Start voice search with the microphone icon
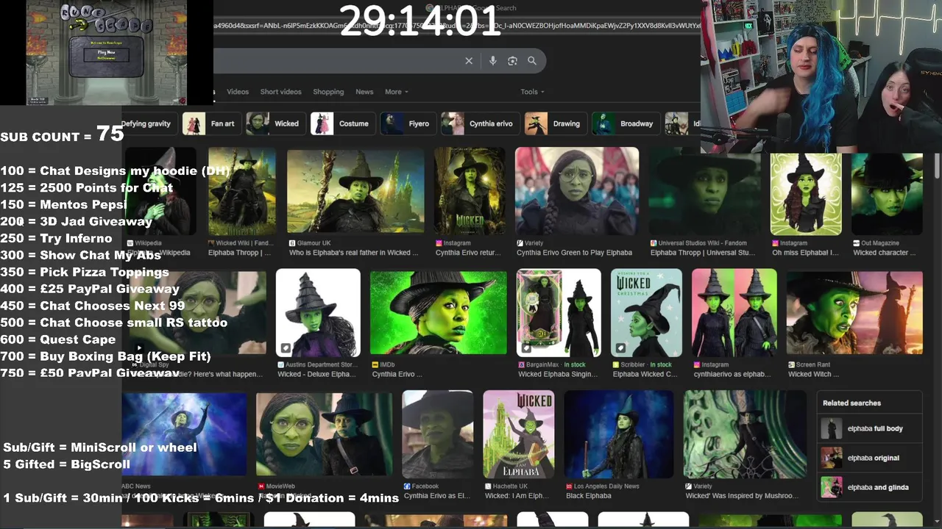The height and width of the screenshot is (529, 942). coord(493,61)
